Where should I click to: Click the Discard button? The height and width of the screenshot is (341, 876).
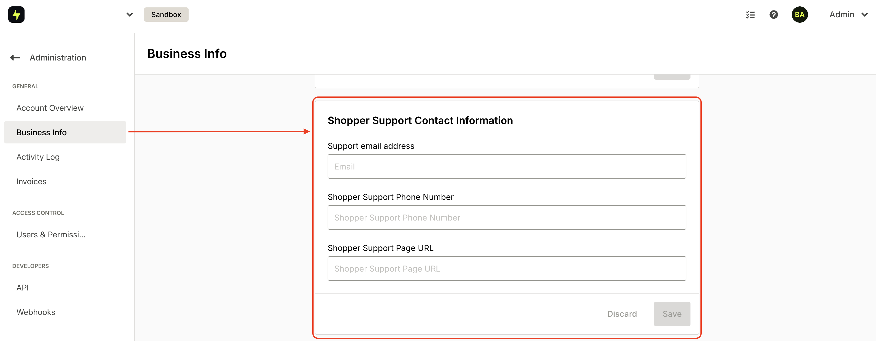coord(622,314)
